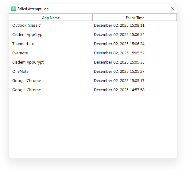The width and height of the screenshot is (186, 172).
Task: Click failed time December 02, 2025 15:05:27
Action: (x=119, y=72)
